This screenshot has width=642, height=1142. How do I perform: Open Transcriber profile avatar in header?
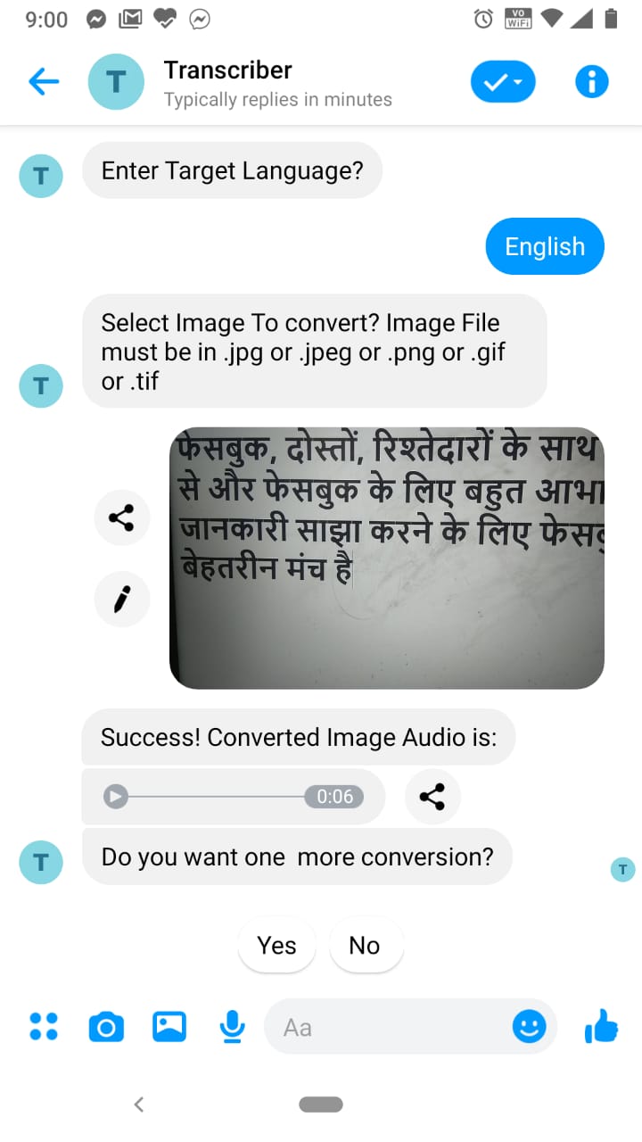116,82
